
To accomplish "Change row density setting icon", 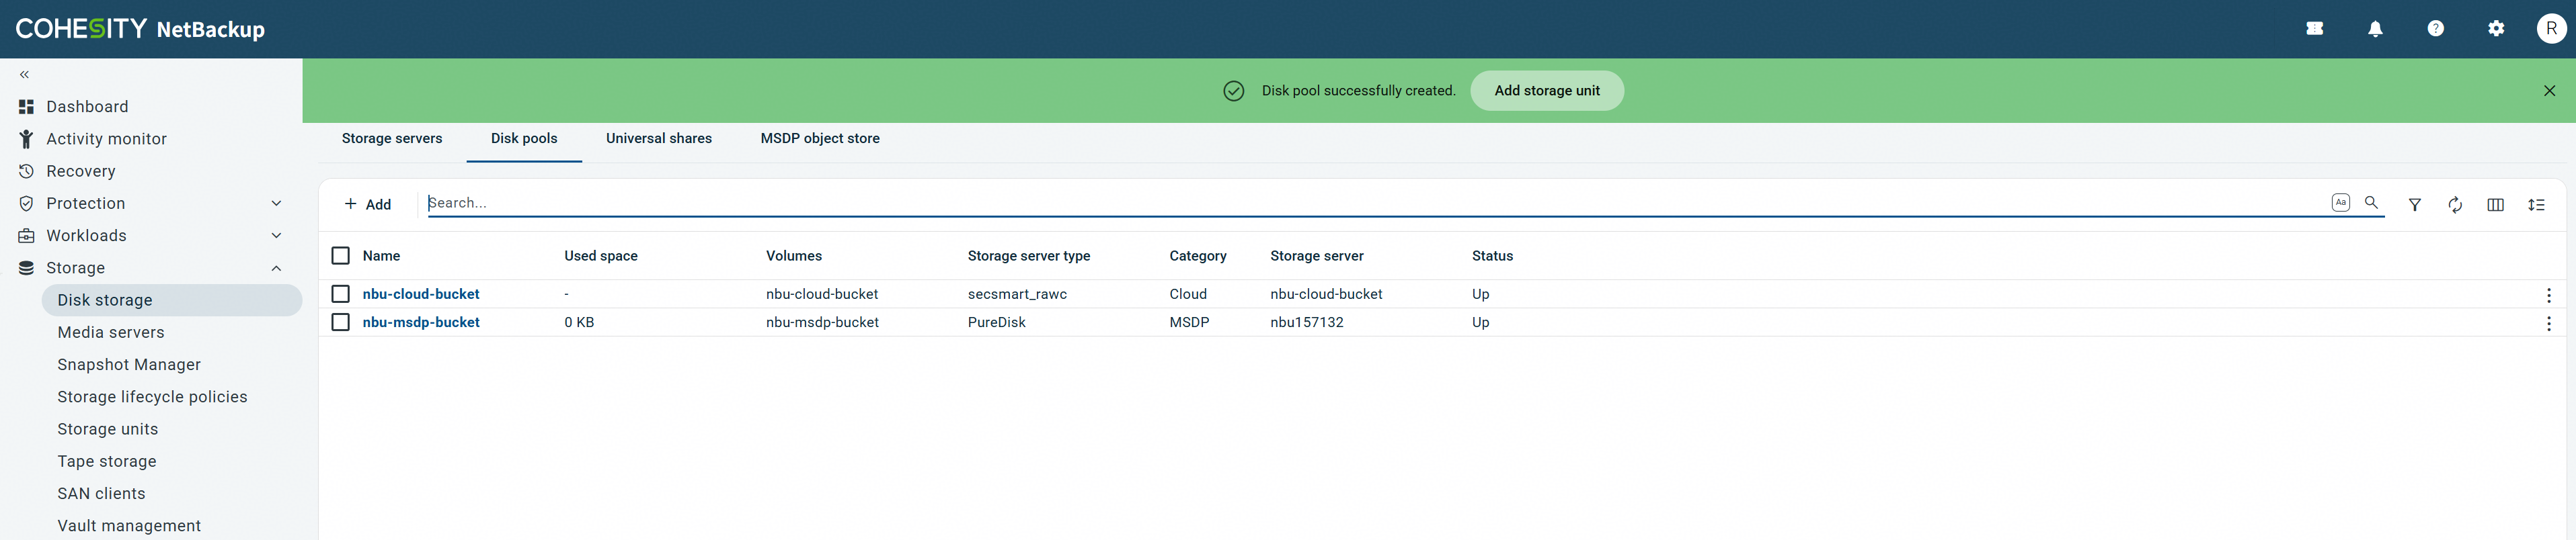I will click(2536, 205).
